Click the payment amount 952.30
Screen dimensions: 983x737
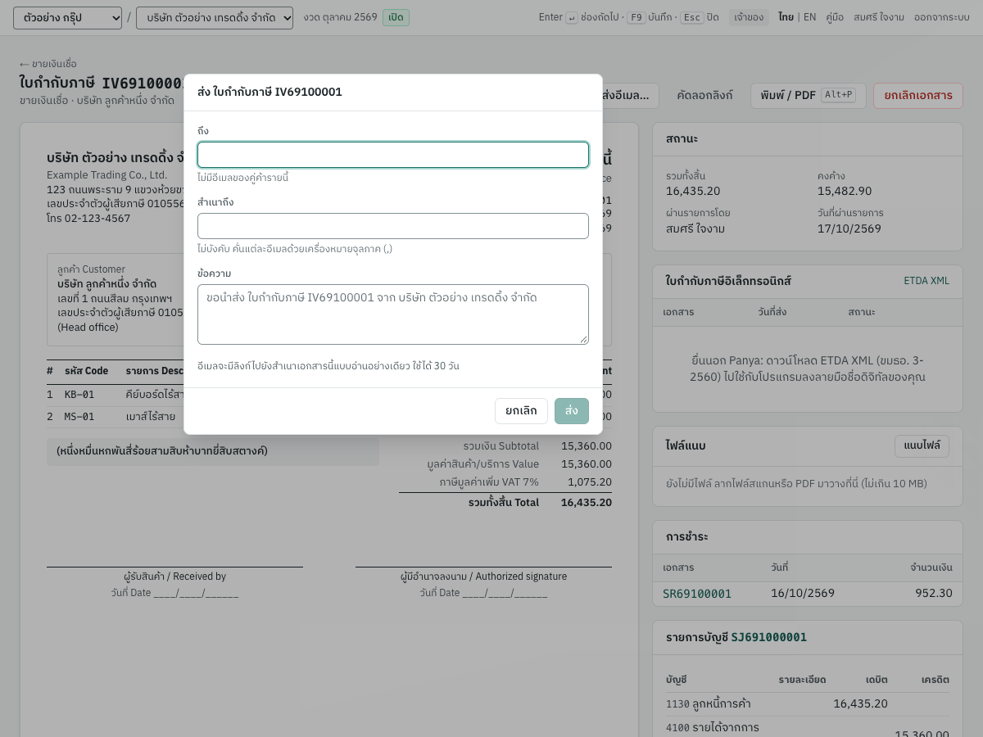coord(934,593)
